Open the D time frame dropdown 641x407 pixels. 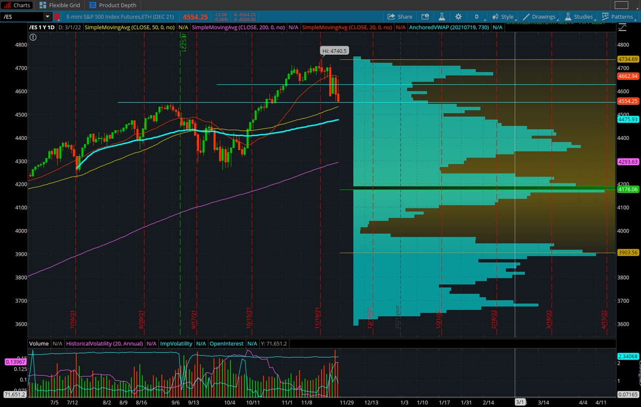(x=477, y=17)
